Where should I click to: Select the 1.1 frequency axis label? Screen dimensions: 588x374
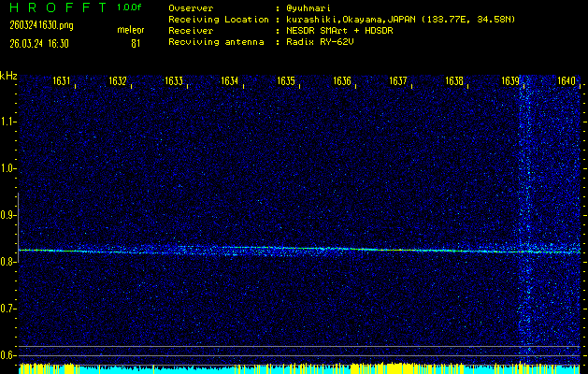tap(8, 122)
